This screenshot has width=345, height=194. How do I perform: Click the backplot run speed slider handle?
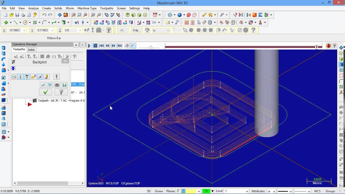point(151,47)
